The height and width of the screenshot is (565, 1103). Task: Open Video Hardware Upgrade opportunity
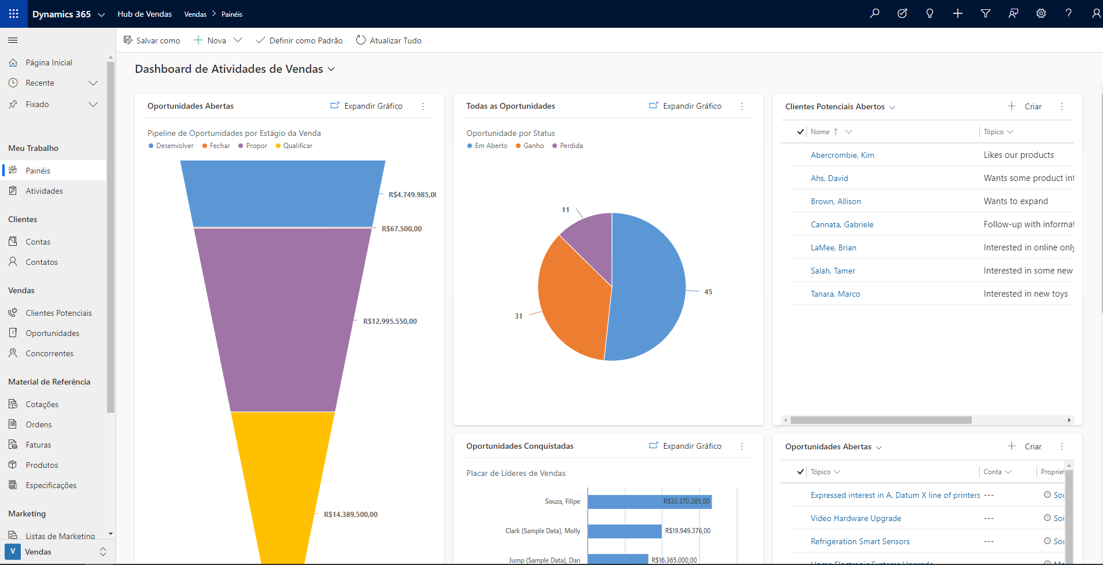(855, 518)
